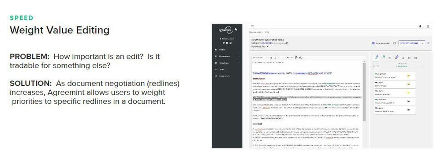Open Templates in the sidebar

pos(222,63)
